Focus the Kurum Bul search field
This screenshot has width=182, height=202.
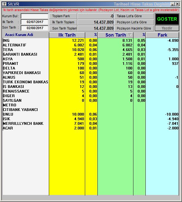(x=34, y=16)
